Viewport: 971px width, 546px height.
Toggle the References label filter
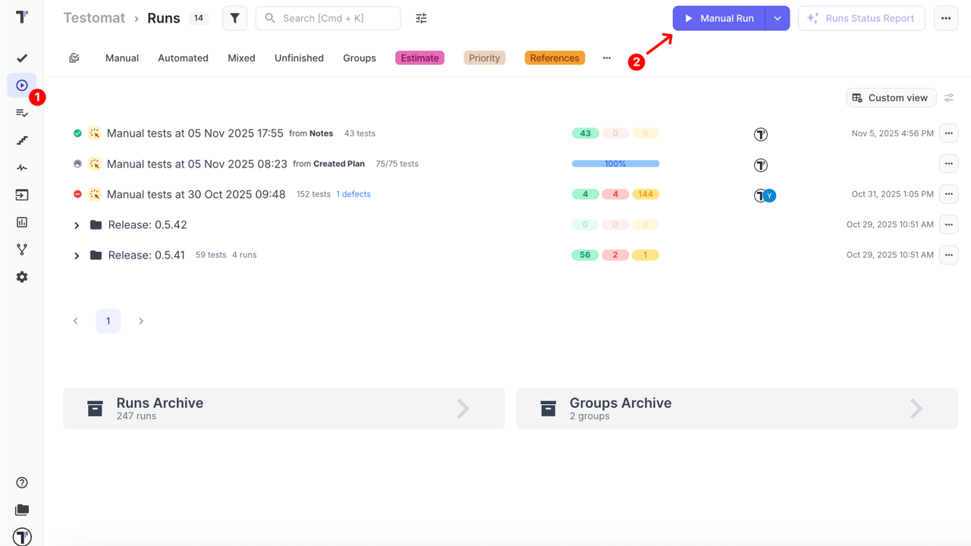point(555,58)
